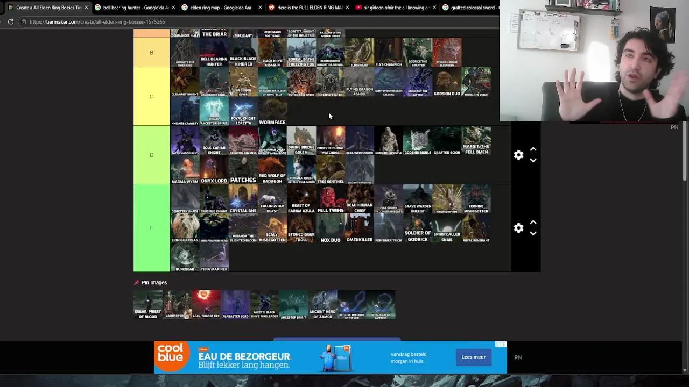689x387 pixels.
Task: Select the Godskin Duo boss image
Action: [447, 82]
